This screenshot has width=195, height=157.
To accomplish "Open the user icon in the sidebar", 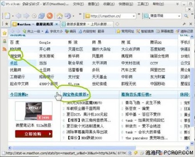I will point(5,41).
